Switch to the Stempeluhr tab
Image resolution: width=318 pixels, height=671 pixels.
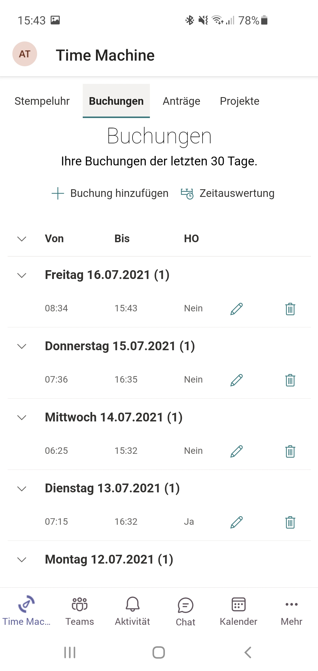point(42,101)
